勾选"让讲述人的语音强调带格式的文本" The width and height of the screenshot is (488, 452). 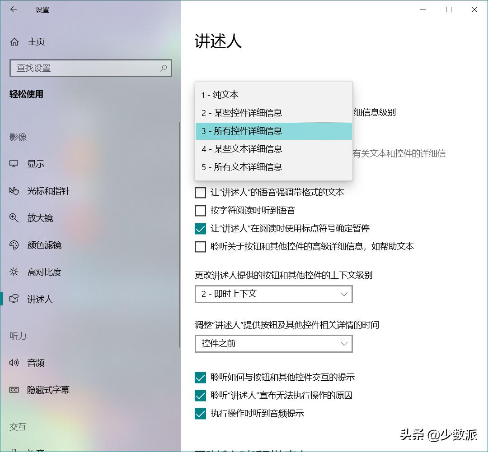(x=200, y=192)
